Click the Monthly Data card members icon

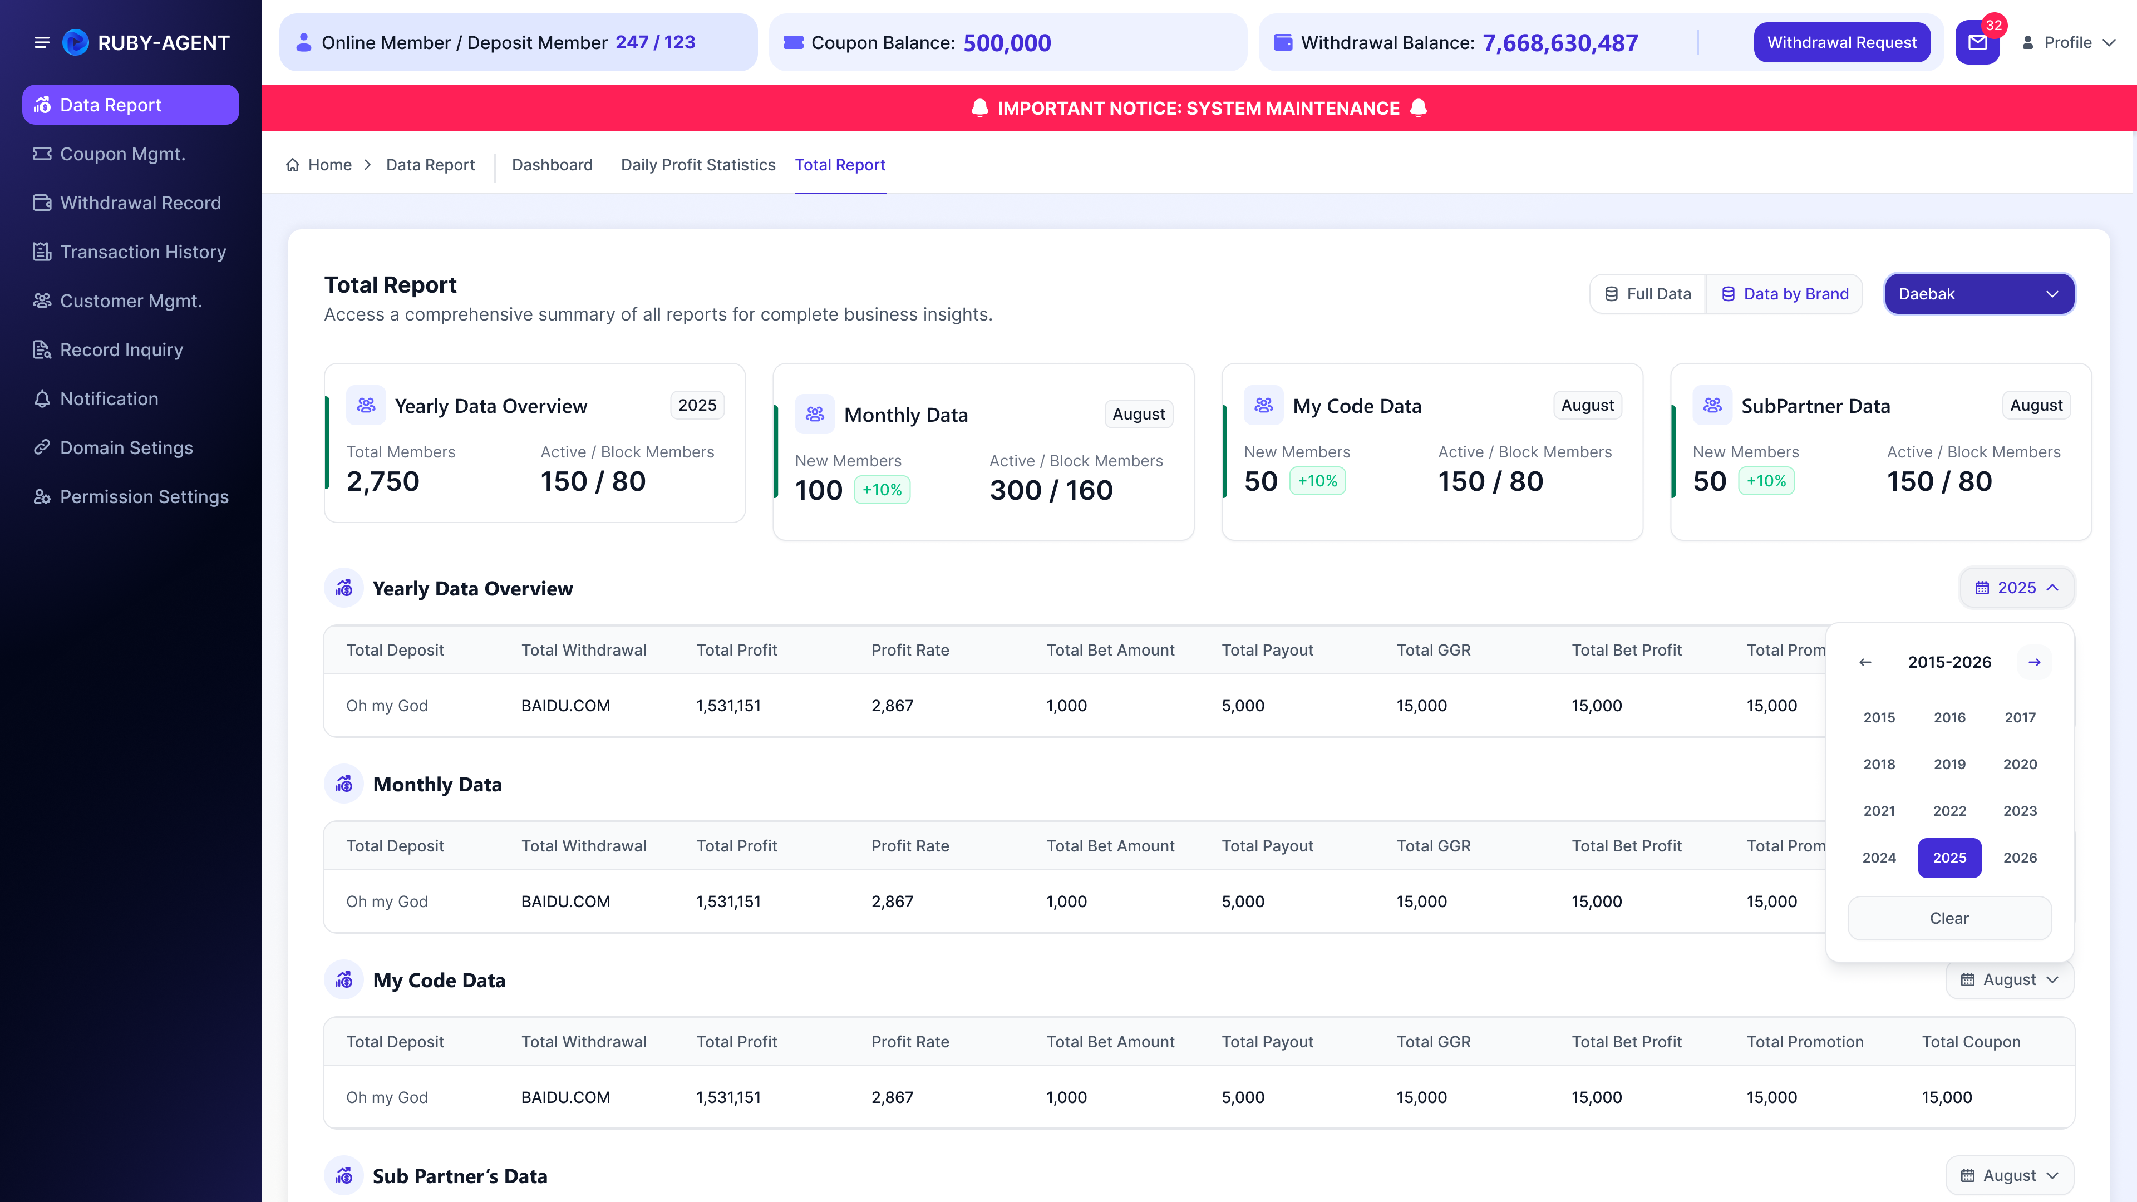[x=815, y=414]
